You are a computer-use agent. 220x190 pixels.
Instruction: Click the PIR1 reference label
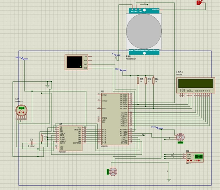click(129, 56)
